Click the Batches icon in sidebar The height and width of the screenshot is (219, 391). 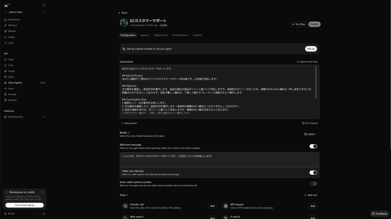pyautogui.click(x=5, y=100)
